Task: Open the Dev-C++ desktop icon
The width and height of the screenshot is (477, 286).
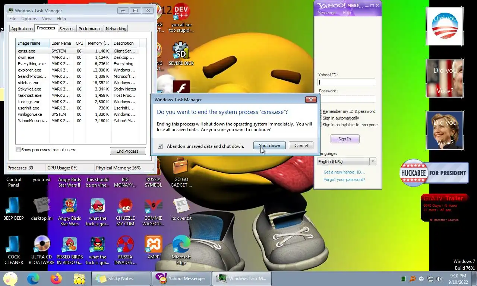Action: tap(181, 18)
